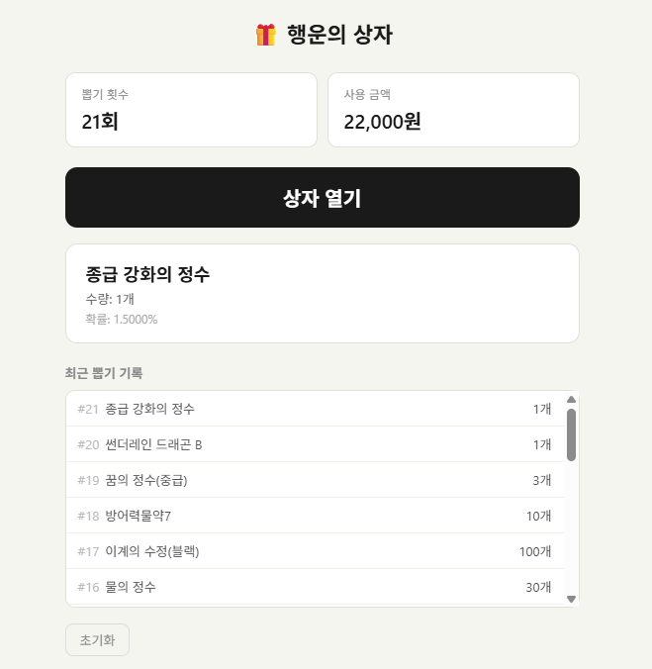Click the 확률: 1.5000% probability text

(x=122, y=319)
